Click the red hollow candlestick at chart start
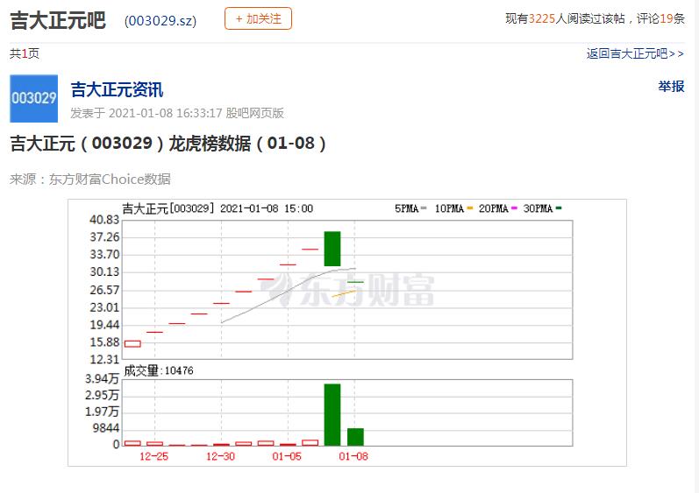Viewport: 699px width, 493px height. (x=132, y=343)
